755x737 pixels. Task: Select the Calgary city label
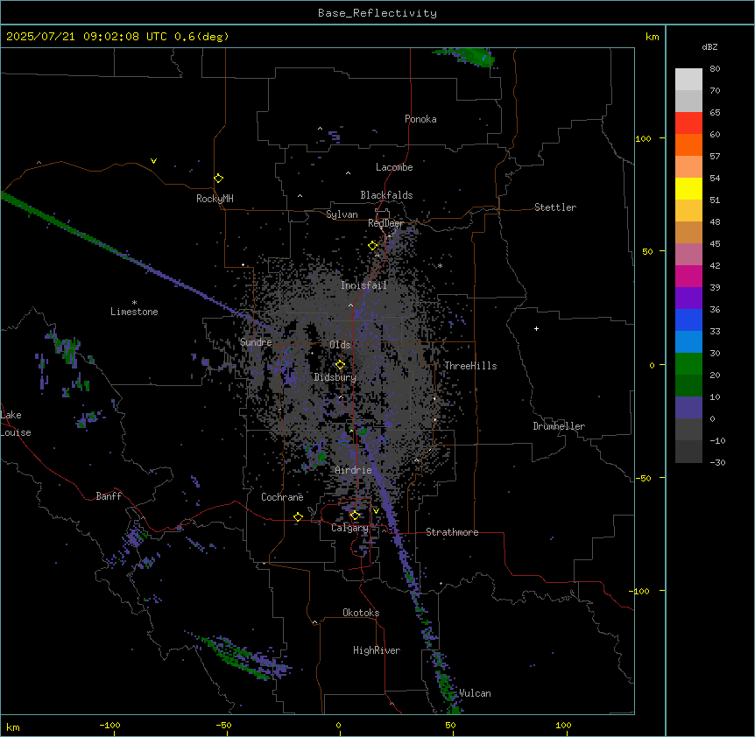pyautogui.click(x=349, y=528)
